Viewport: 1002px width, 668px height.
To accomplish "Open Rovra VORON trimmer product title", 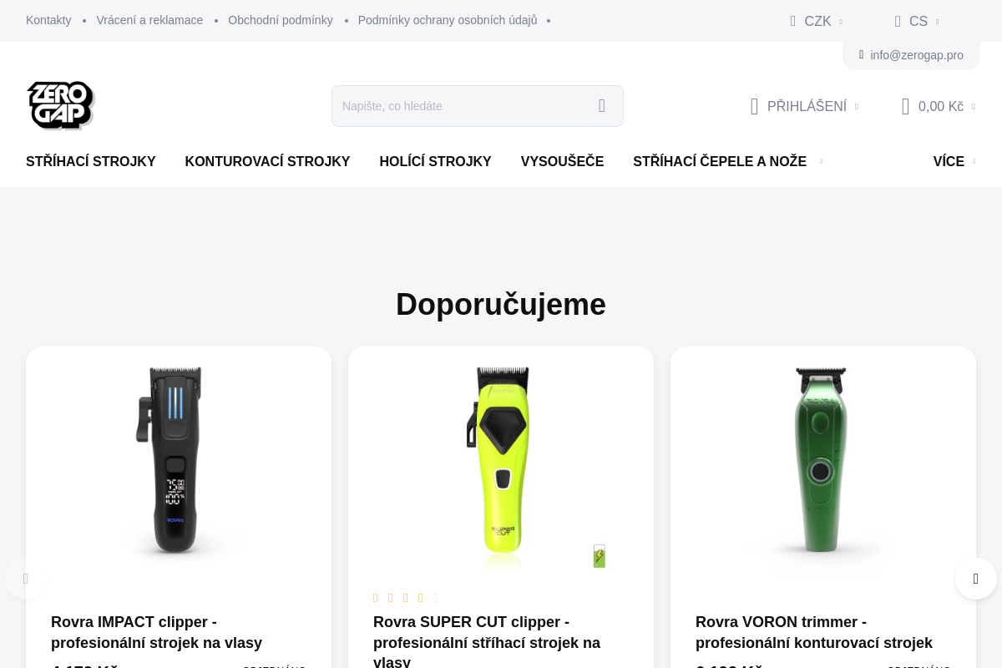I will pos(814,633).
